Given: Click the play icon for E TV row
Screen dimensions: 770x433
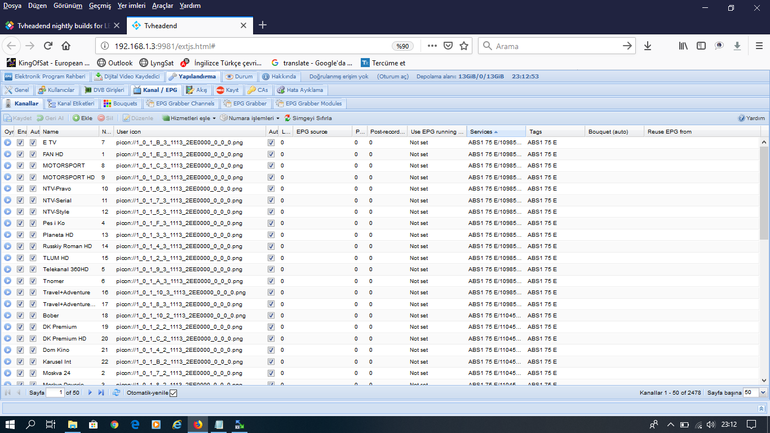Looking at the screenshot, I should (x=8, y=143).
